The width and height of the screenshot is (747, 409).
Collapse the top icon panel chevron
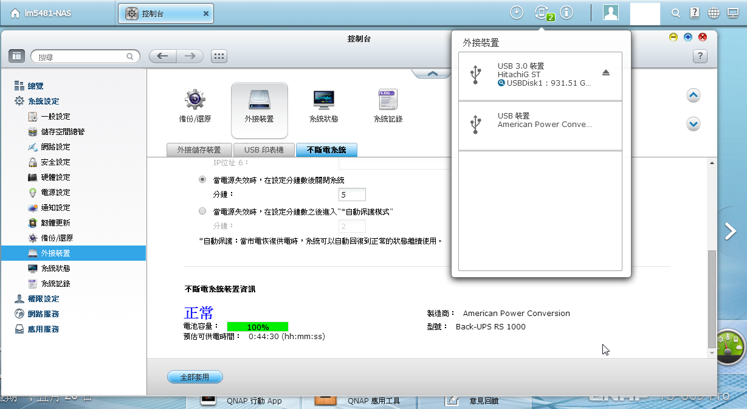coord(432,74)
